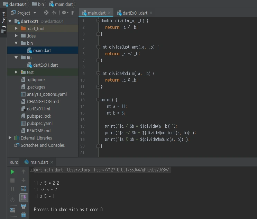The width and height of the screenshot is (257, 219).
Task: Click the up arrow in Run panel
Action: (24, 172)
